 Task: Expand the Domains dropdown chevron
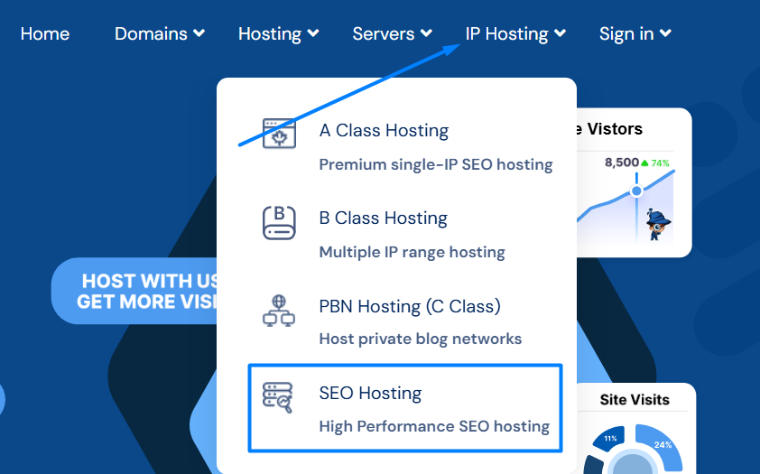click(199, 33)
